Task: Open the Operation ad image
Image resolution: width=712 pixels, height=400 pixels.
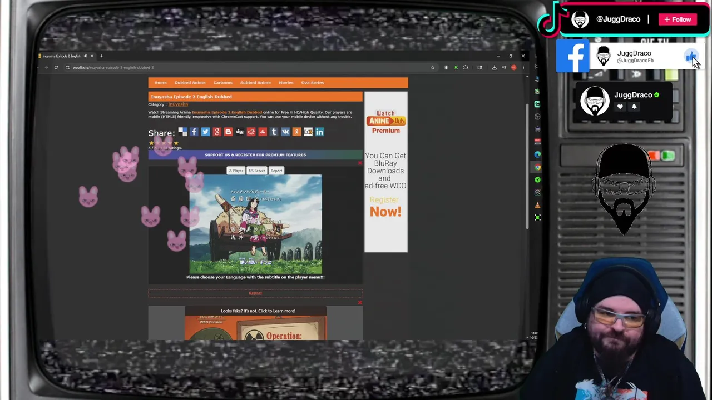Action: coord(256,328)
